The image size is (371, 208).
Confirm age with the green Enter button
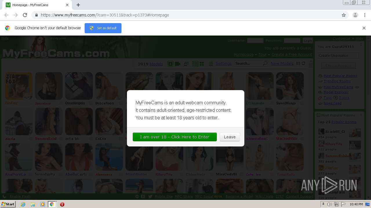coord(174,137)
